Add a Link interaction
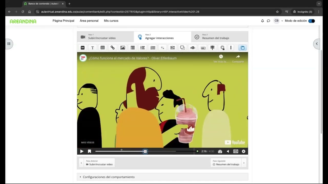The image size is (328, 184). pos(112,48)
